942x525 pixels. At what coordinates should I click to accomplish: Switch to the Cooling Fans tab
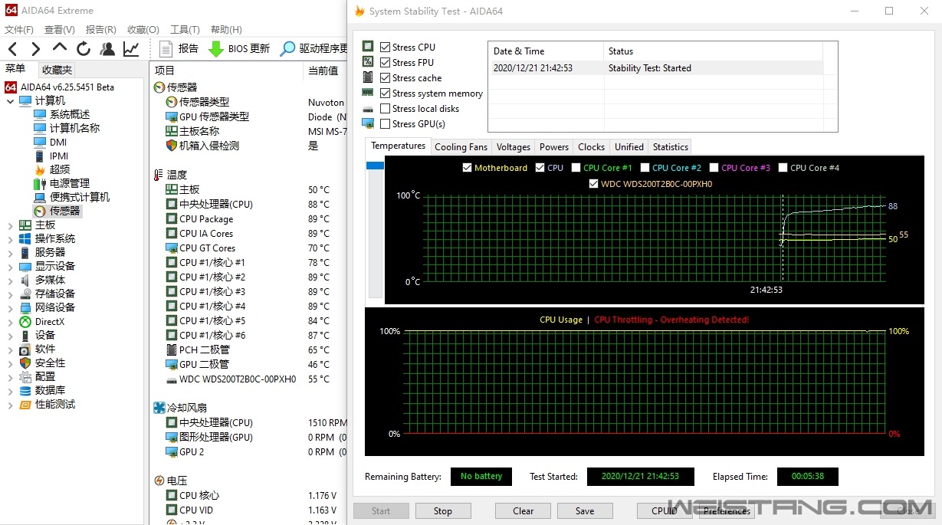tap(461, 146)
